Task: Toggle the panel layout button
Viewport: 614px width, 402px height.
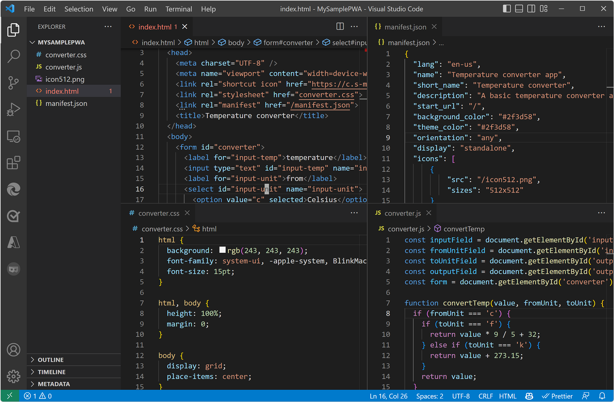Action: pyautogui.click(x=519, y=9)
